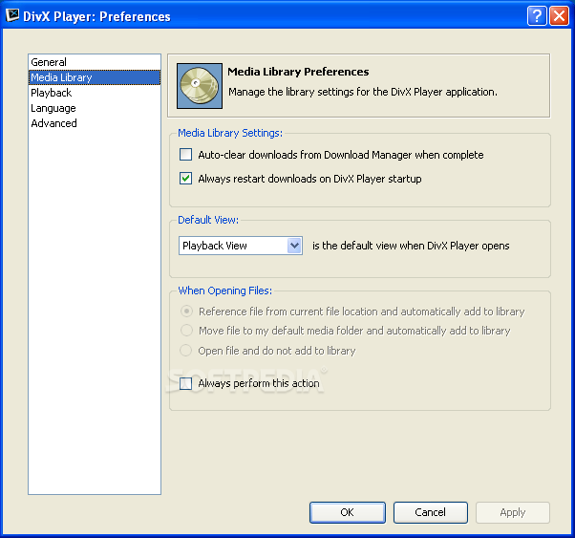Open the Playback preferences category
Image resolution: width=575 pixels, height=538 pixels.
[95, 93]
